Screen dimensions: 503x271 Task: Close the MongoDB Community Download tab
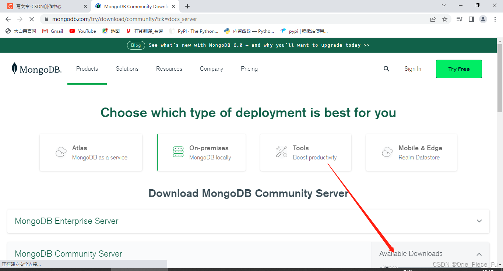174,6
